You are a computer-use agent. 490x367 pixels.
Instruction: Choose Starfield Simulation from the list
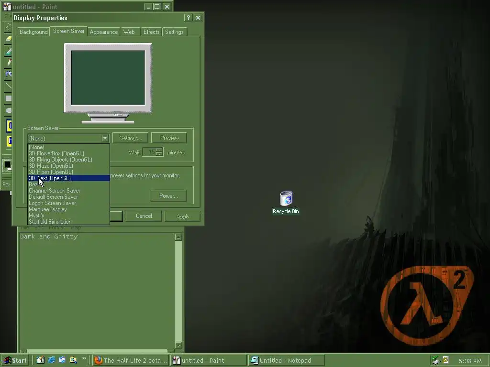[69, 222]
